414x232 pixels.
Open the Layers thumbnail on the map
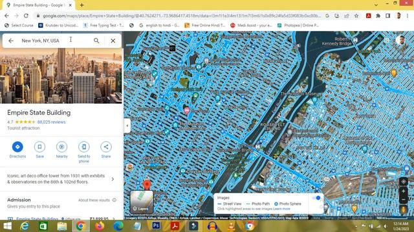142,202
